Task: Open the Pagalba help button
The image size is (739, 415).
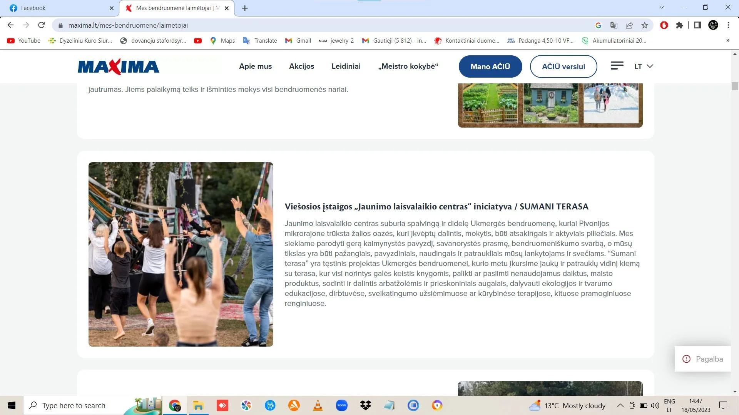Action: tap(703, 359)
